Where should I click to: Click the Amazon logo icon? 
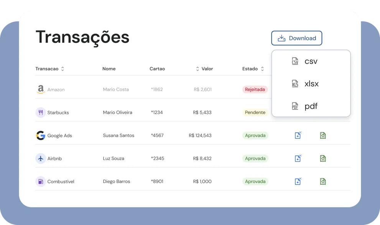point(41,90)
